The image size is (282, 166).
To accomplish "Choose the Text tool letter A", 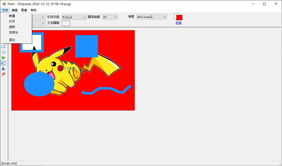I will 3,69.
